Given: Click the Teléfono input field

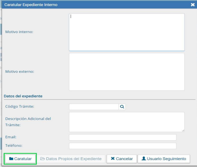Looking at the screenshot, I should pyautogui.click(x=122, y=146).
